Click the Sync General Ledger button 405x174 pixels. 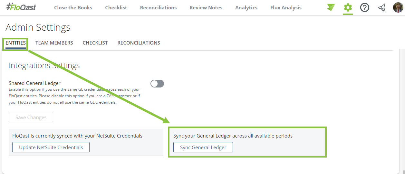tap(203, 147)
